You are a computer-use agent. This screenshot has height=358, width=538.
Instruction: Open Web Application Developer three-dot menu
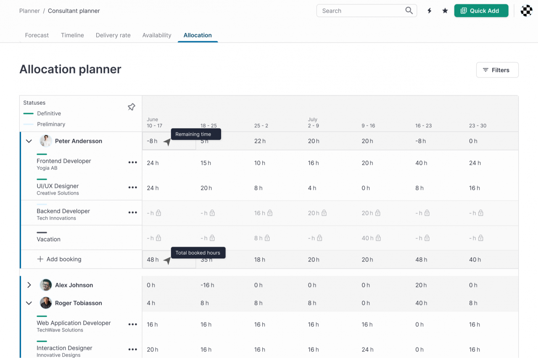coord(133,324)
